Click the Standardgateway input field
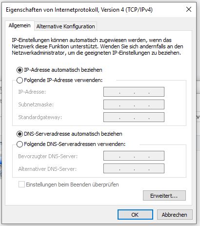Screen dimensions: 200x226 pos(134,117)
